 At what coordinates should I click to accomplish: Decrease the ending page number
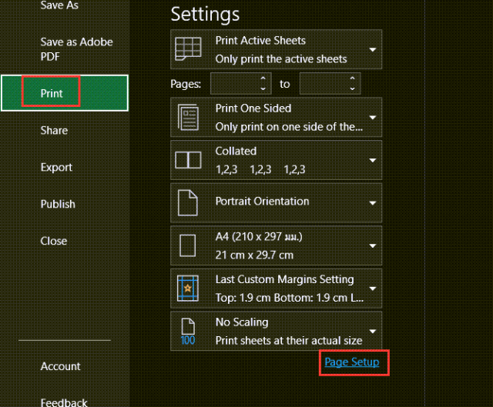click(353, 89)
